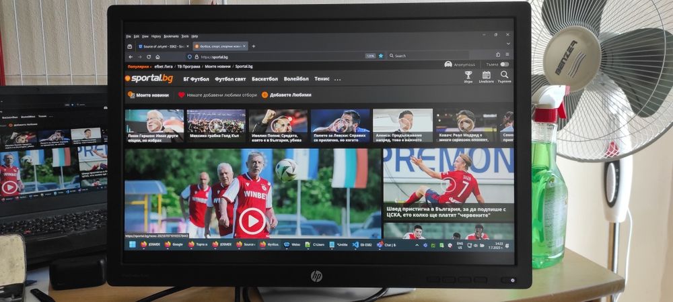Viewport: 673px width, 302px height.
Task: Close the Футбол, спорт tab
Action: pyautogui.click(x=245, y=46)
